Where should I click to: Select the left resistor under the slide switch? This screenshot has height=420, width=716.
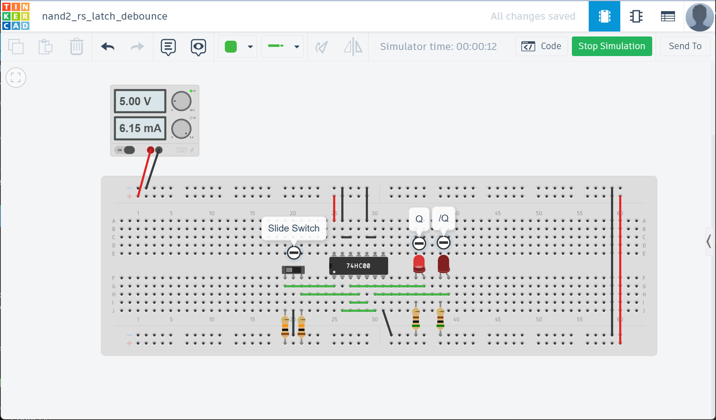[285, 326]
